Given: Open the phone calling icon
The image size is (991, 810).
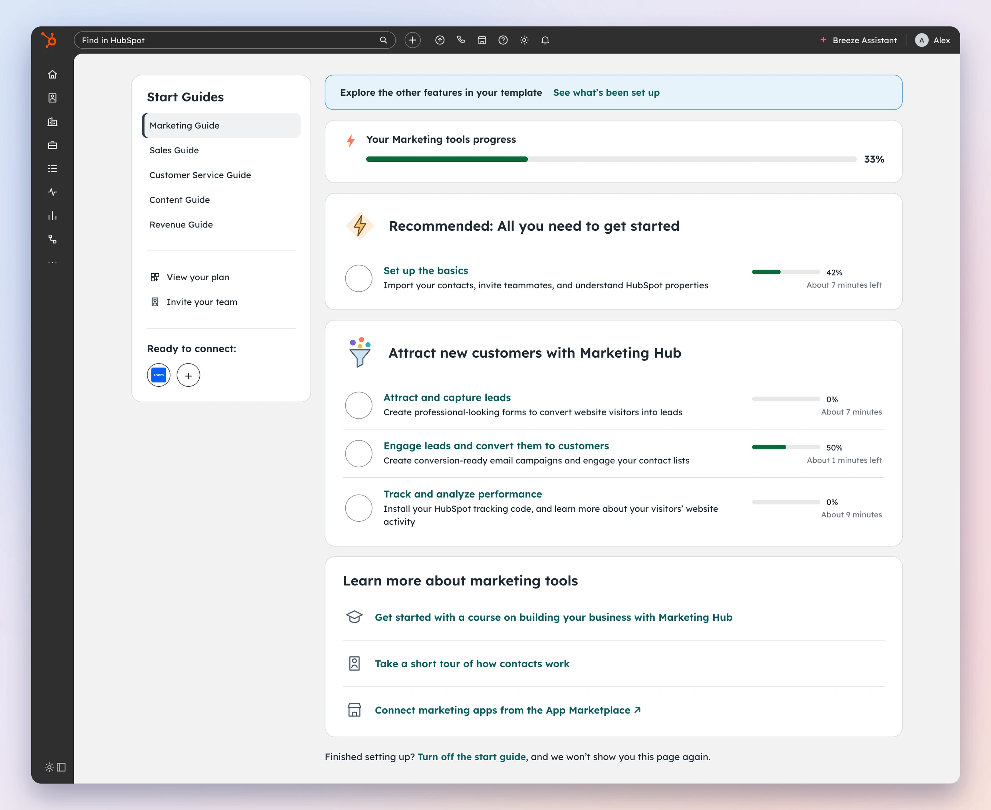Looking at the screenshot, I should (461, 40).
